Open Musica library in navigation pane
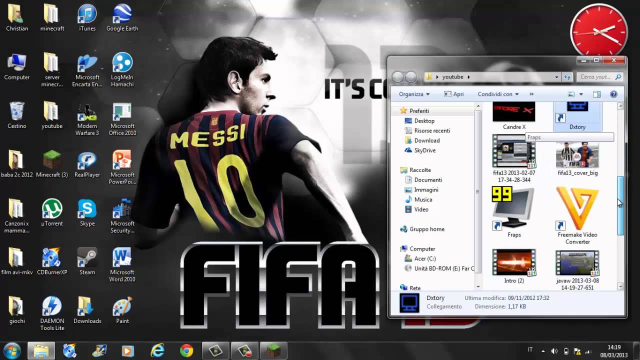 coord(423,199)
